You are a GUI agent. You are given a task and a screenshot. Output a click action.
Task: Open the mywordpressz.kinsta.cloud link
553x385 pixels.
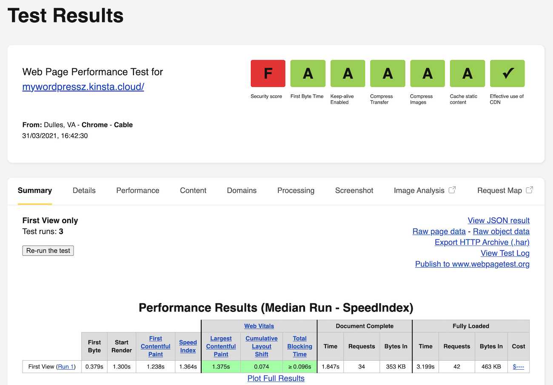pyautogui.click(x=83, y=87)
